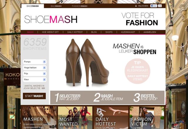Image resolution: width=188 pixels, height=129 pixels.
Task: Click the Facebook Like button
Action: pyautogui.click(x=154, y=6)
